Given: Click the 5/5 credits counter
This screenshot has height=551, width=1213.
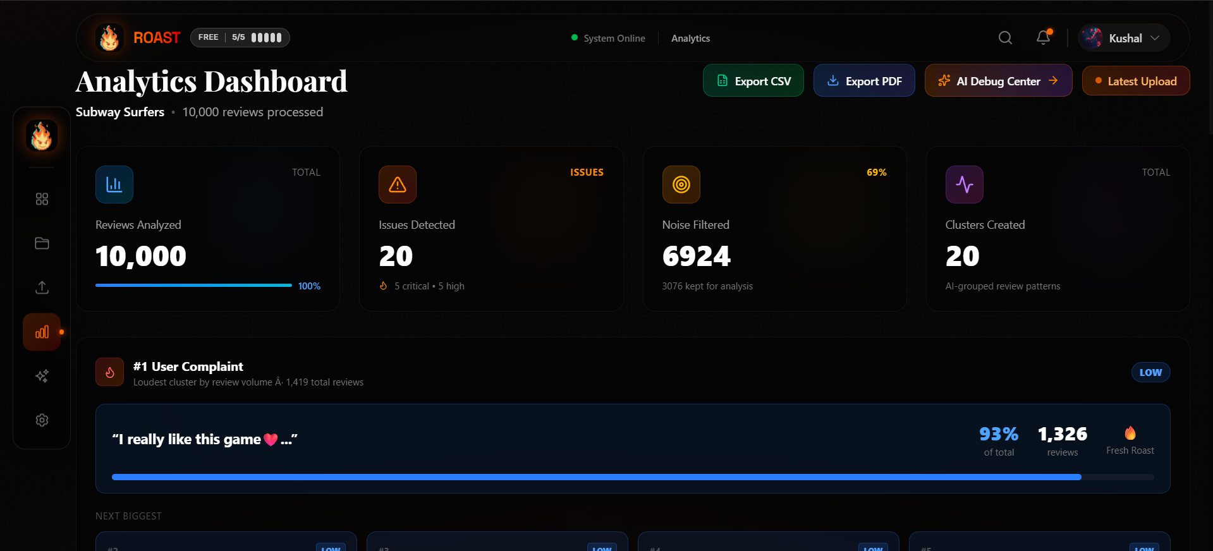Looking at the screenshot, I should pyautogui.click(x=238, y=37).
